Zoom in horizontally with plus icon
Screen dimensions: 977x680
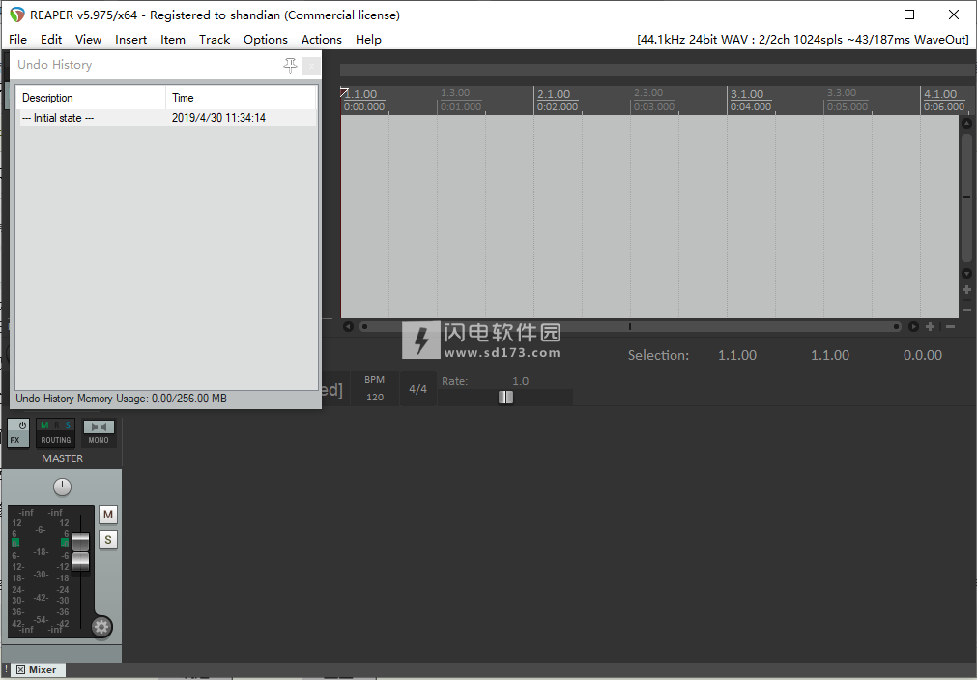(930, 326)
